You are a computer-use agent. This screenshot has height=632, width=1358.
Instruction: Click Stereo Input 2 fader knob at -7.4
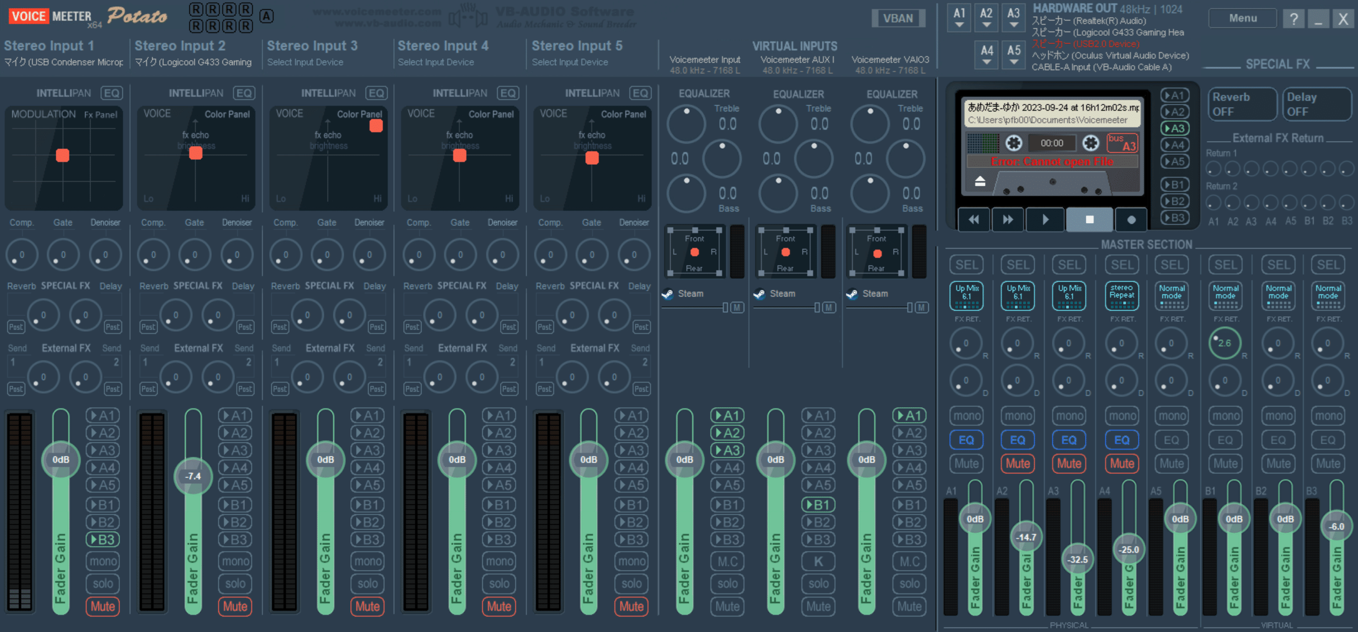click(x=193, y=476)
